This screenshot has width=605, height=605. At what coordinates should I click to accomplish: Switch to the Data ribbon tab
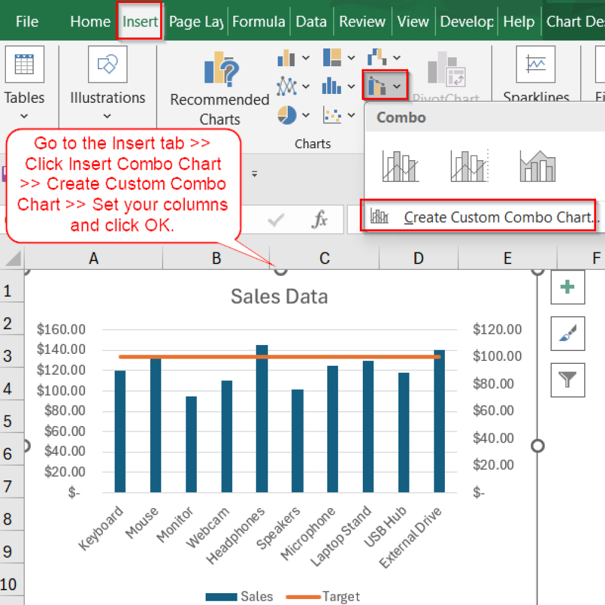[x=311, y=21]
